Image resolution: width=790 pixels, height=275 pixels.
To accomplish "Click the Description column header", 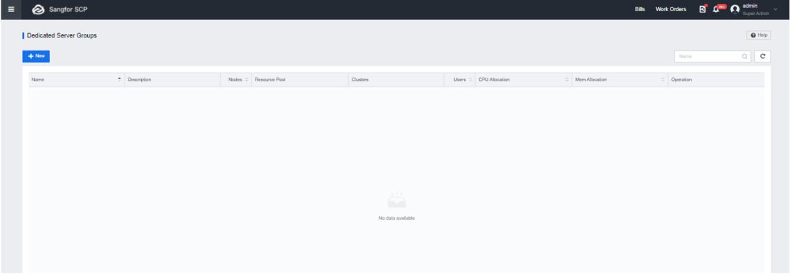I will tap(172, 80).
